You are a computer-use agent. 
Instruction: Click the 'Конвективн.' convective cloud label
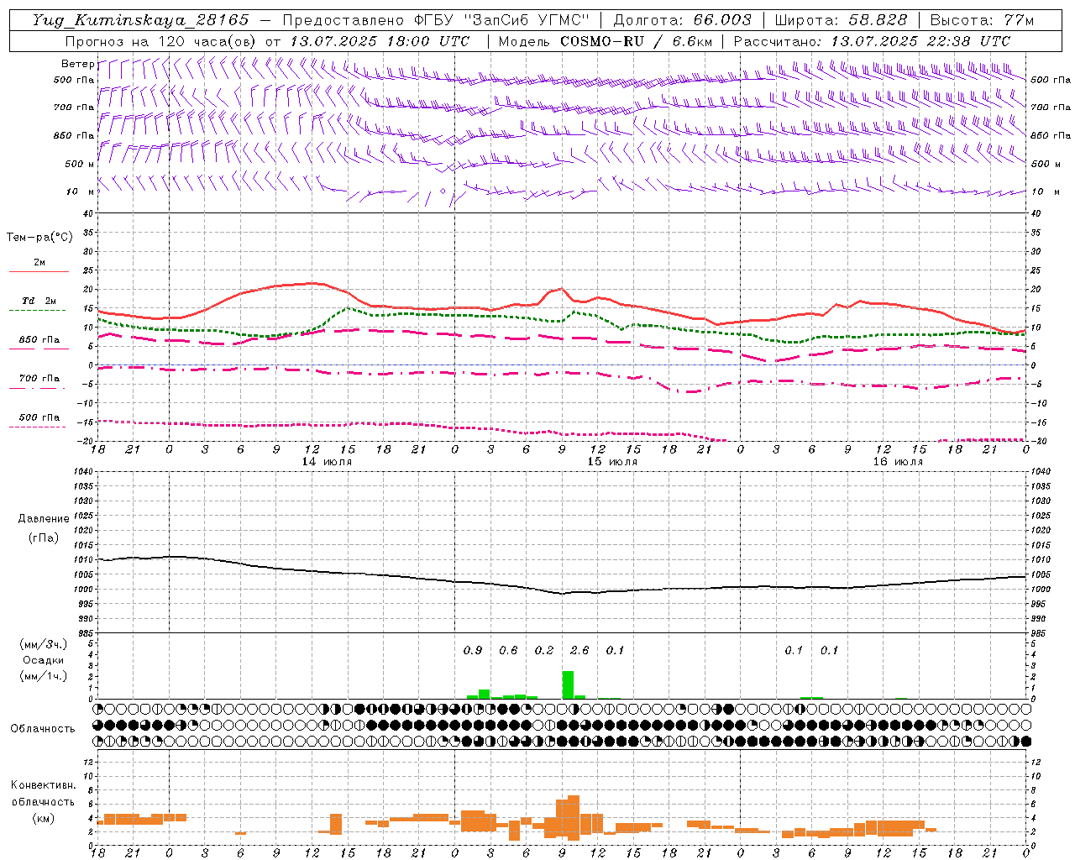pyautogui.click(x=44, y=785)
